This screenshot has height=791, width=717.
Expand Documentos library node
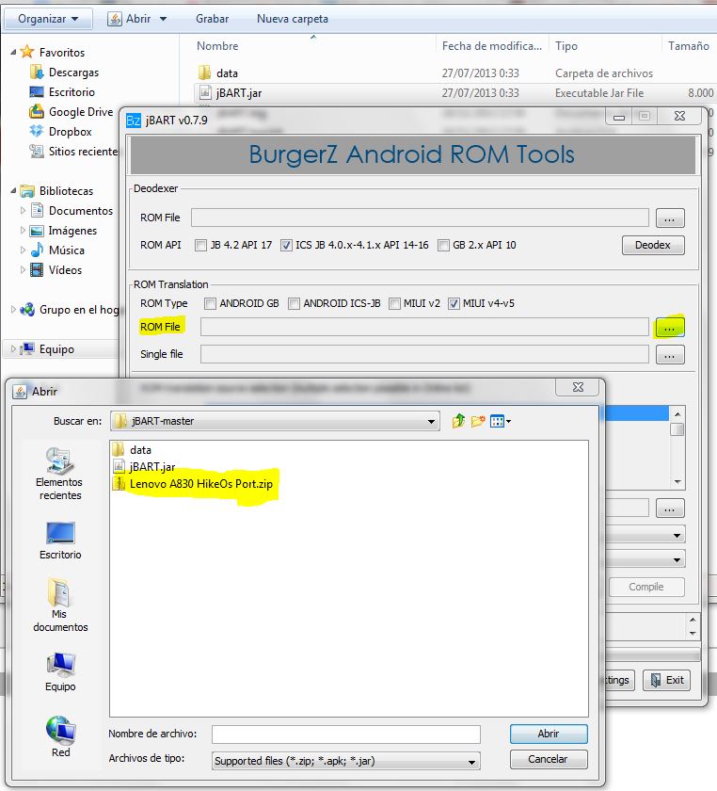tap(23, 210)
